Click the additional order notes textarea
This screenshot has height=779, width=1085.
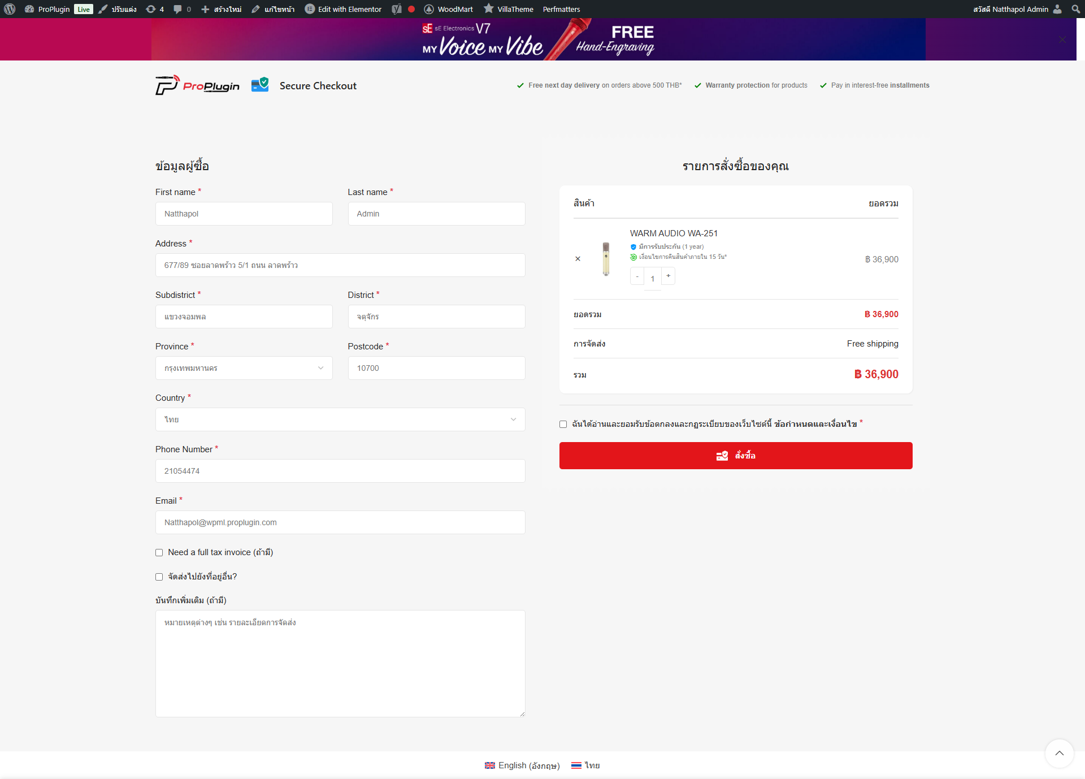(x=340, y=664)
